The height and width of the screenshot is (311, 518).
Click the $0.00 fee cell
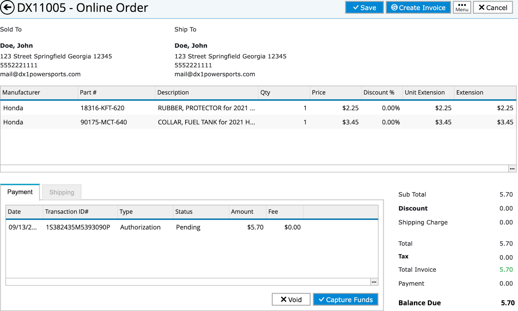[x=292, y=228]
